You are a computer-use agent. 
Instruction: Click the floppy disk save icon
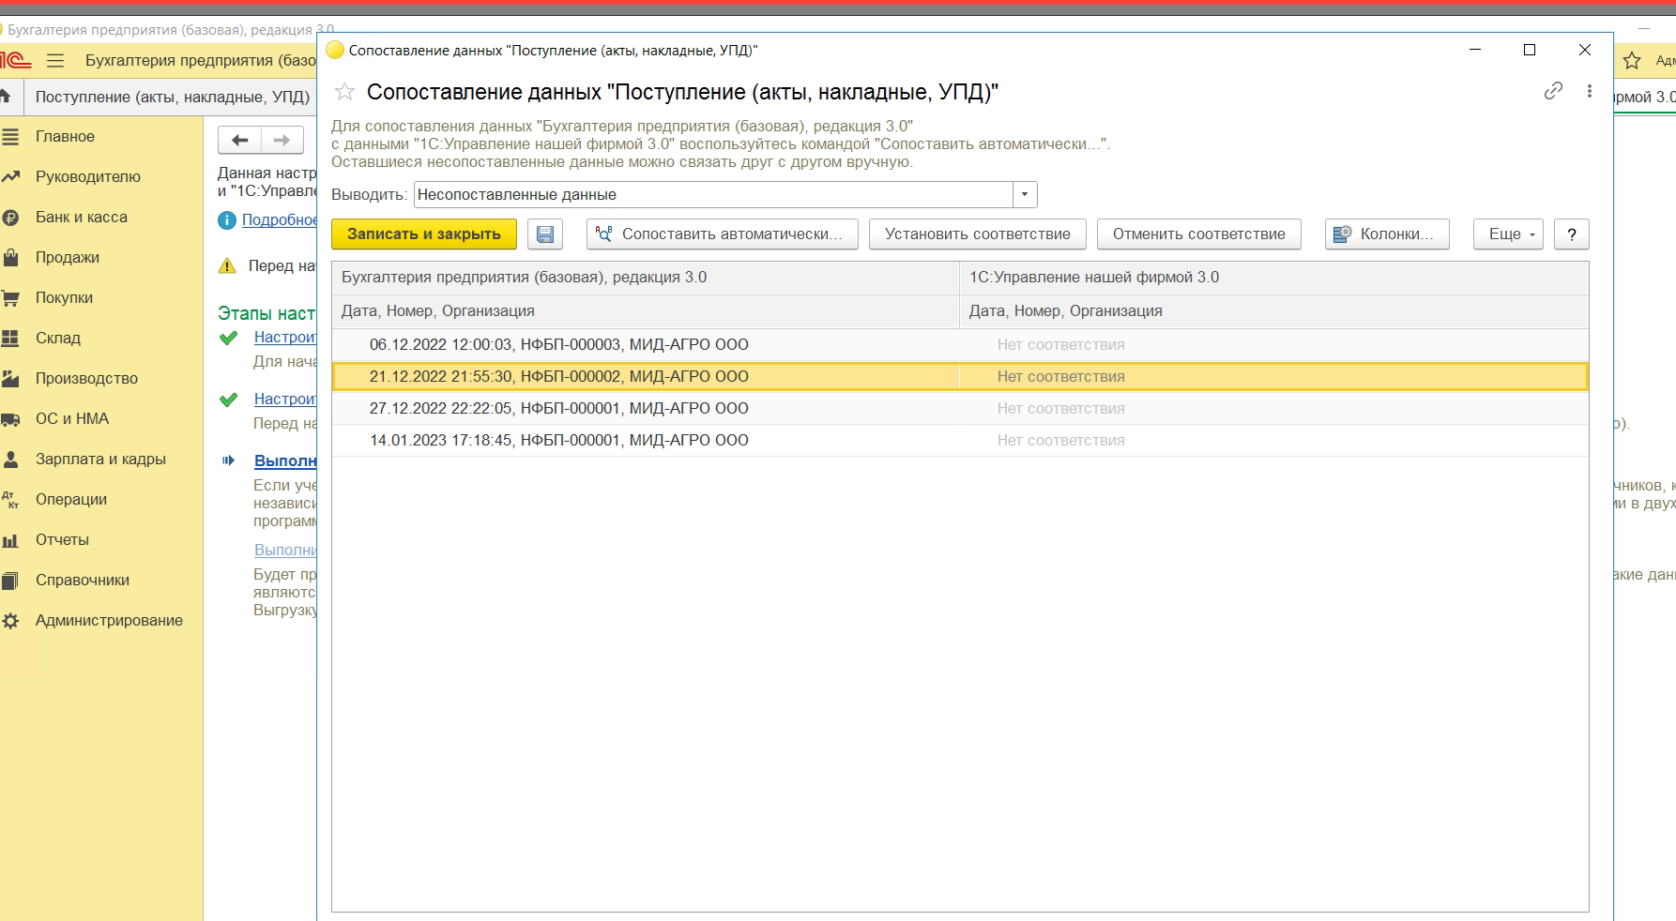pyautogui.click(x=544, y=234)
